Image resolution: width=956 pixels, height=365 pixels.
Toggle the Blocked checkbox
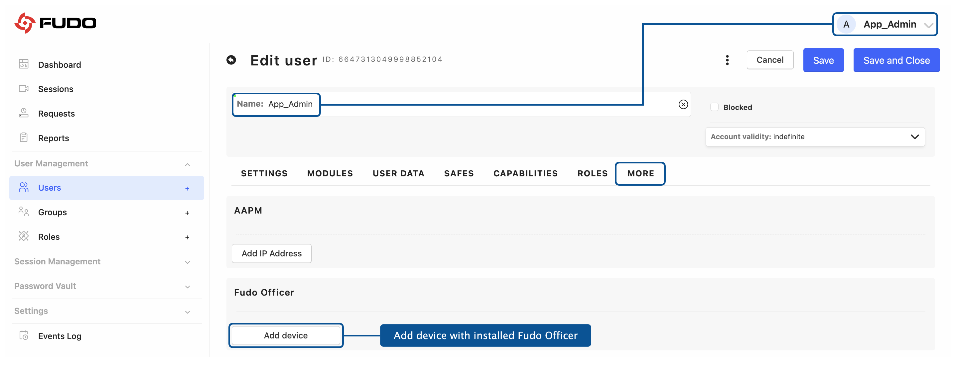714,107
